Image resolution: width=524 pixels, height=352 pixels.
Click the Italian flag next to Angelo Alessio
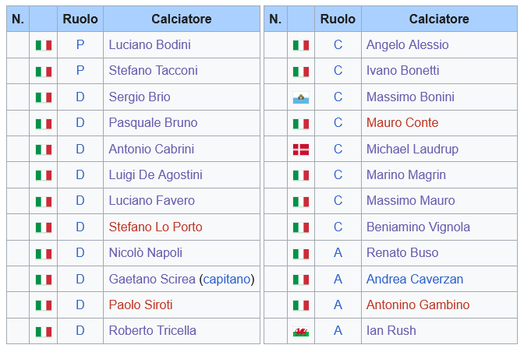[x=300, y=45]
